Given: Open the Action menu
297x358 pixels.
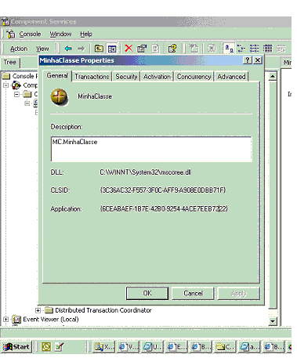Looking at the screenshot, I should 19,49.
